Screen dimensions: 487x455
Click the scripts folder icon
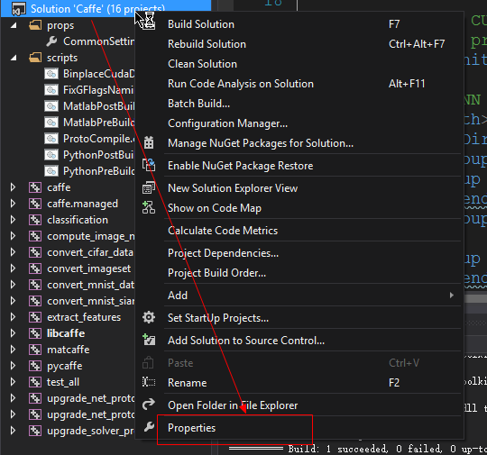(35, 58)
